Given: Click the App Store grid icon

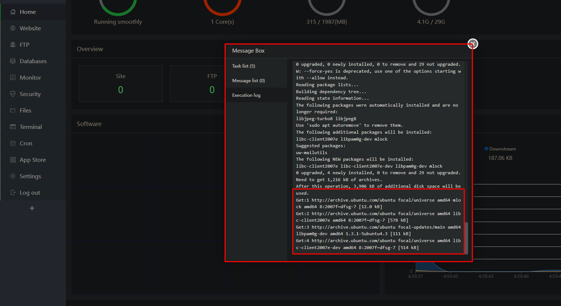Looking at the screenshot, I should click(x=13, y=160).
